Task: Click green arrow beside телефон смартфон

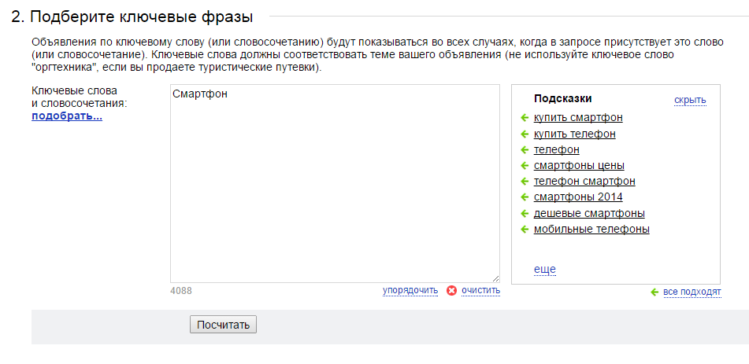Action: (525, 182)
